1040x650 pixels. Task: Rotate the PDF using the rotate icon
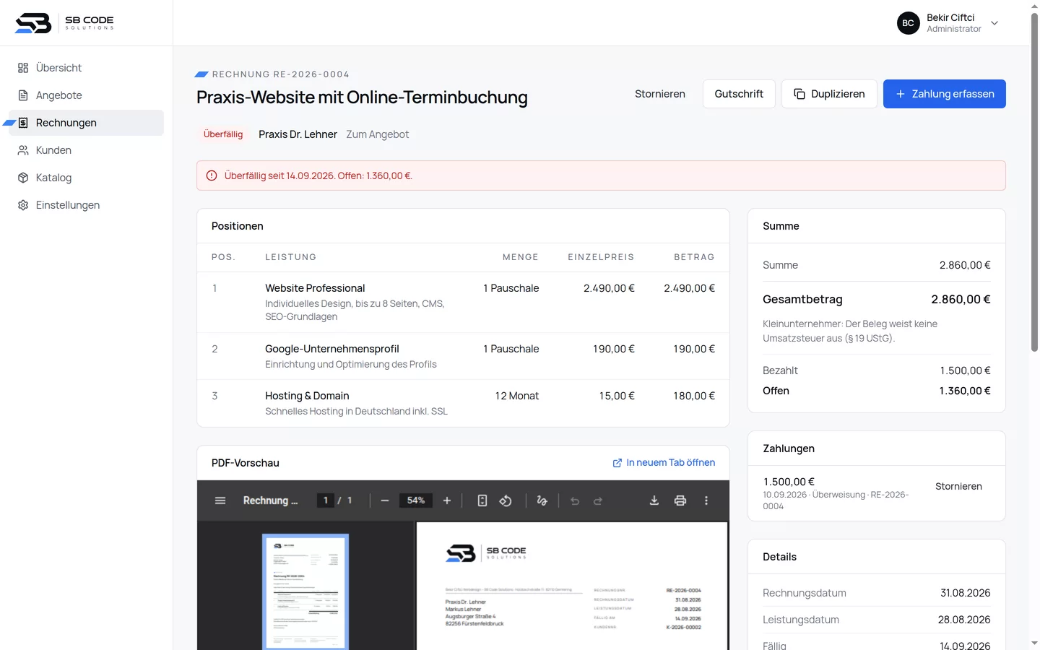[x=506, y=500]
